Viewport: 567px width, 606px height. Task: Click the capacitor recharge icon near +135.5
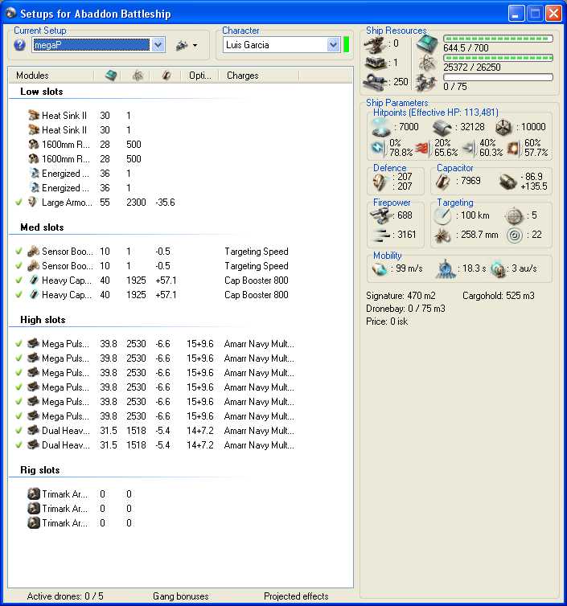[507, 182]
